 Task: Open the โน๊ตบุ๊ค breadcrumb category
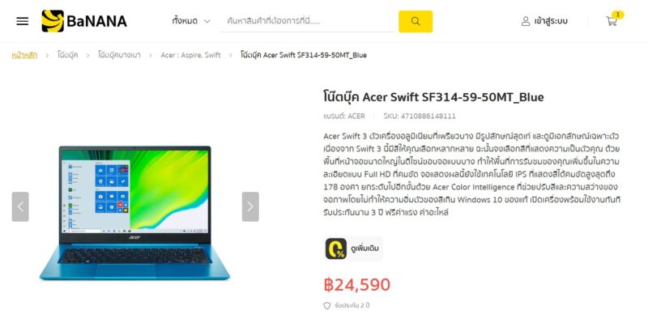tap(67, 55)
